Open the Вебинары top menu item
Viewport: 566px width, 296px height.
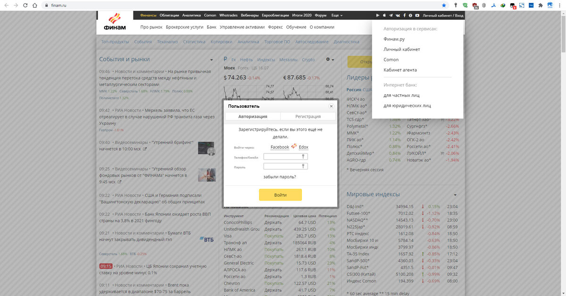coord(249,16)
